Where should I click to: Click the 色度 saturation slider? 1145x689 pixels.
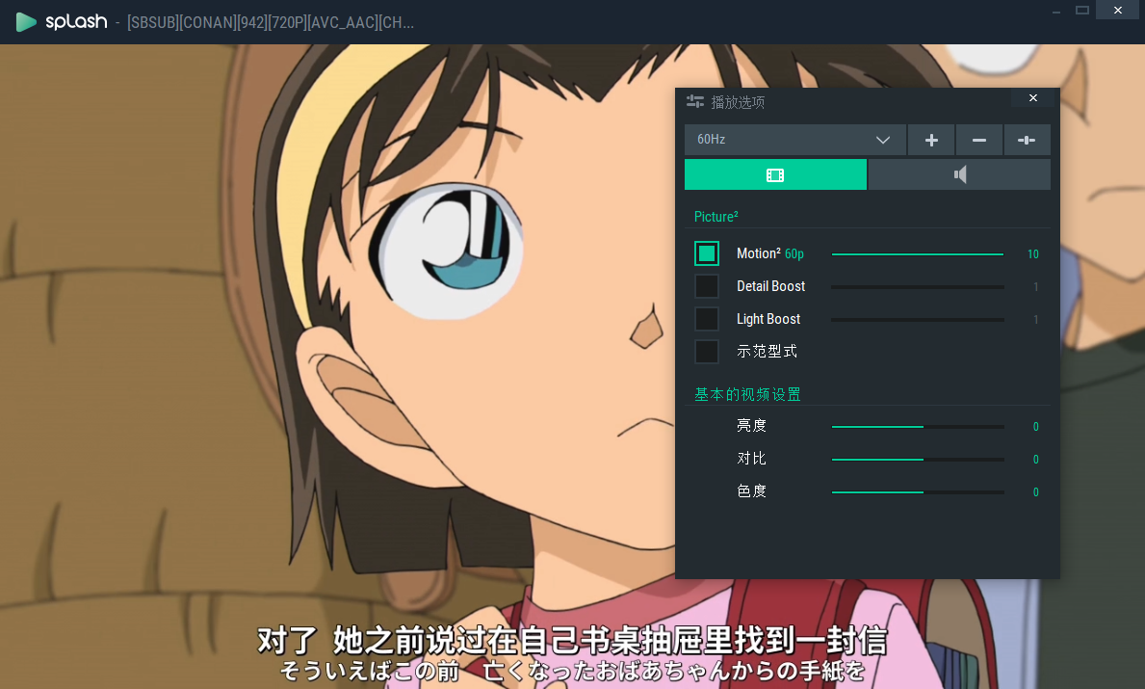click(917, 492)
